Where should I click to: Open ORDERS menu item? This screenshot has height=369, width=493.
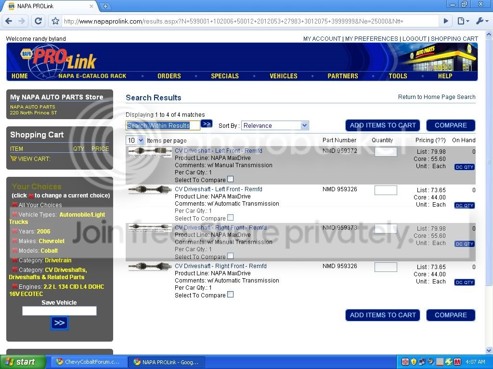169,76
